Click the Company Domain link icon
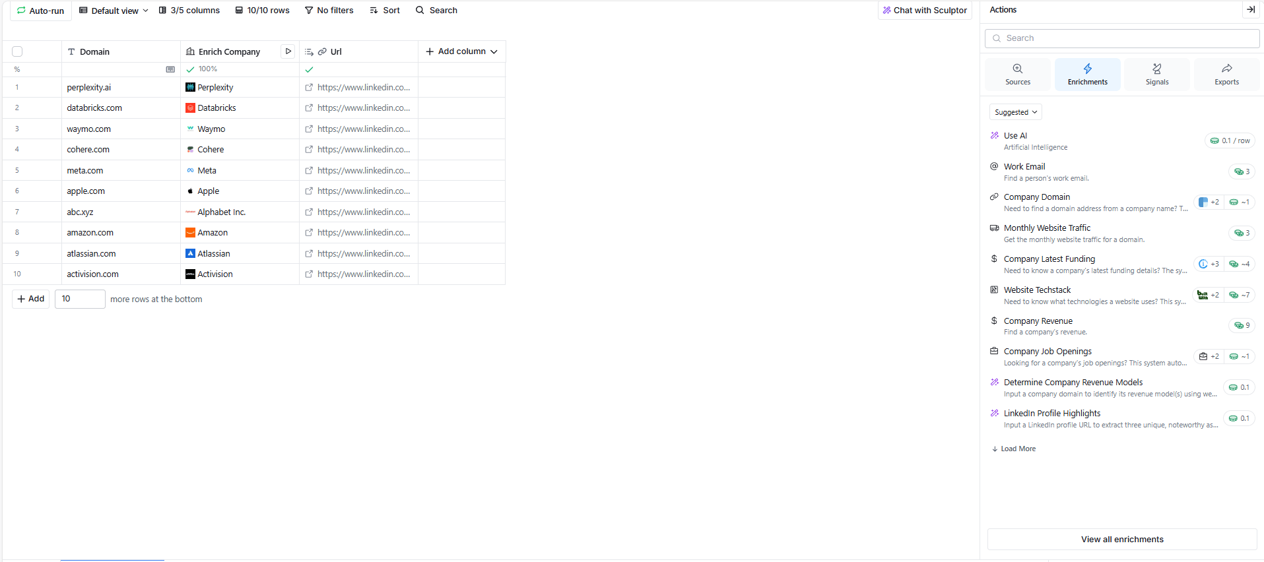1264x562 pixels. tap(995, 197)
